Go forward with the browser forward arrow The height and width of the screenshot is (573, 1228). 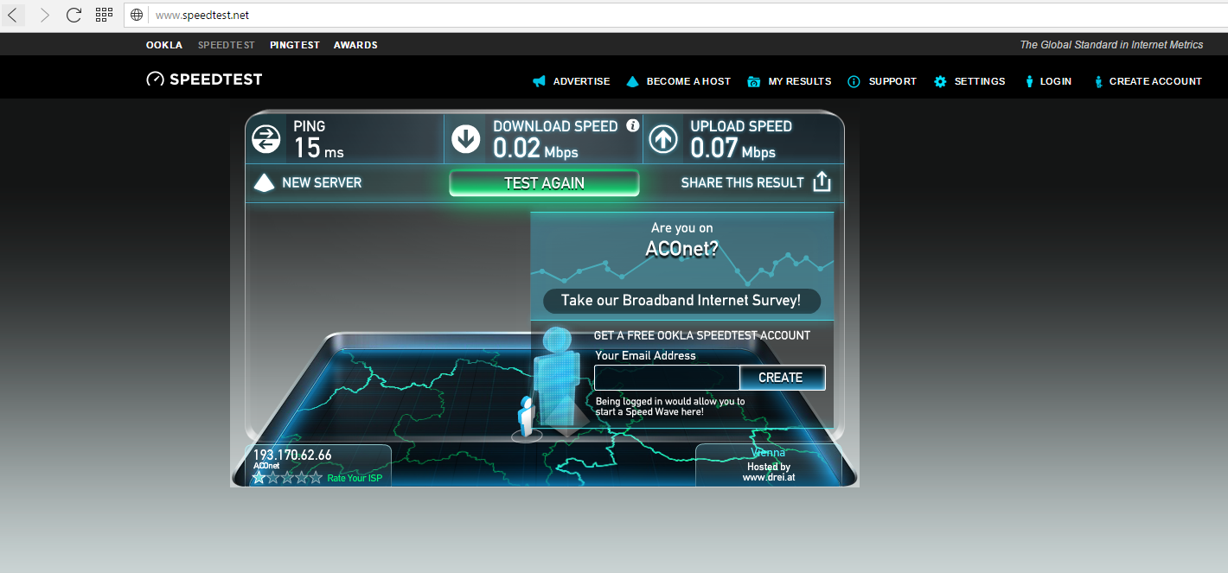tap(44, 15)
